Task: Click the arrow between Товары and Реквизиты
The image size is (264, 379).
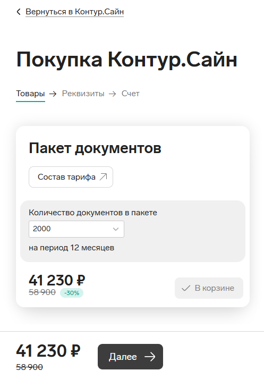Action: (x=53, y=94)
